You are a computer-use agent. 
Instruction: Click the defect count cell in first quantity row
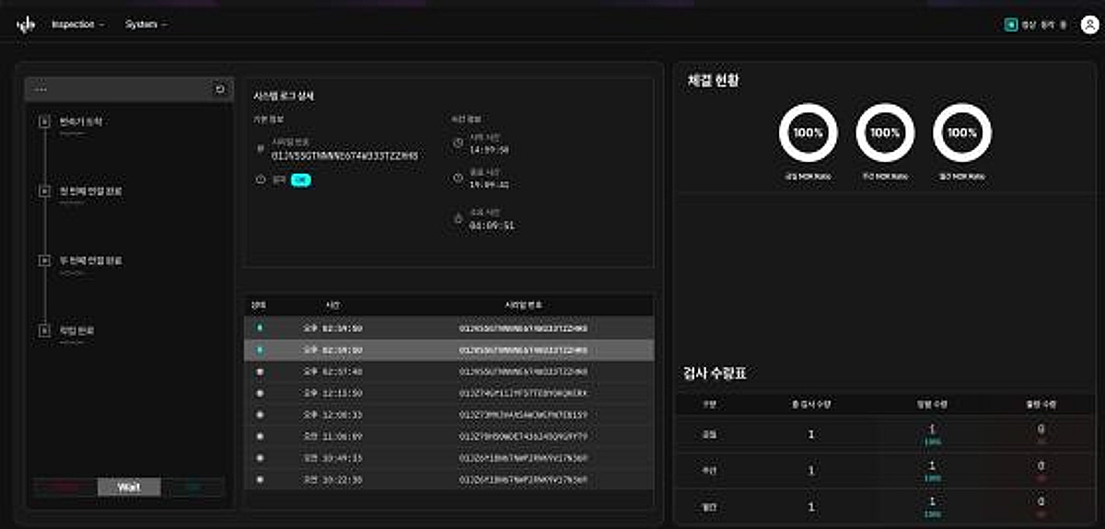click(x=1041, y=434)
